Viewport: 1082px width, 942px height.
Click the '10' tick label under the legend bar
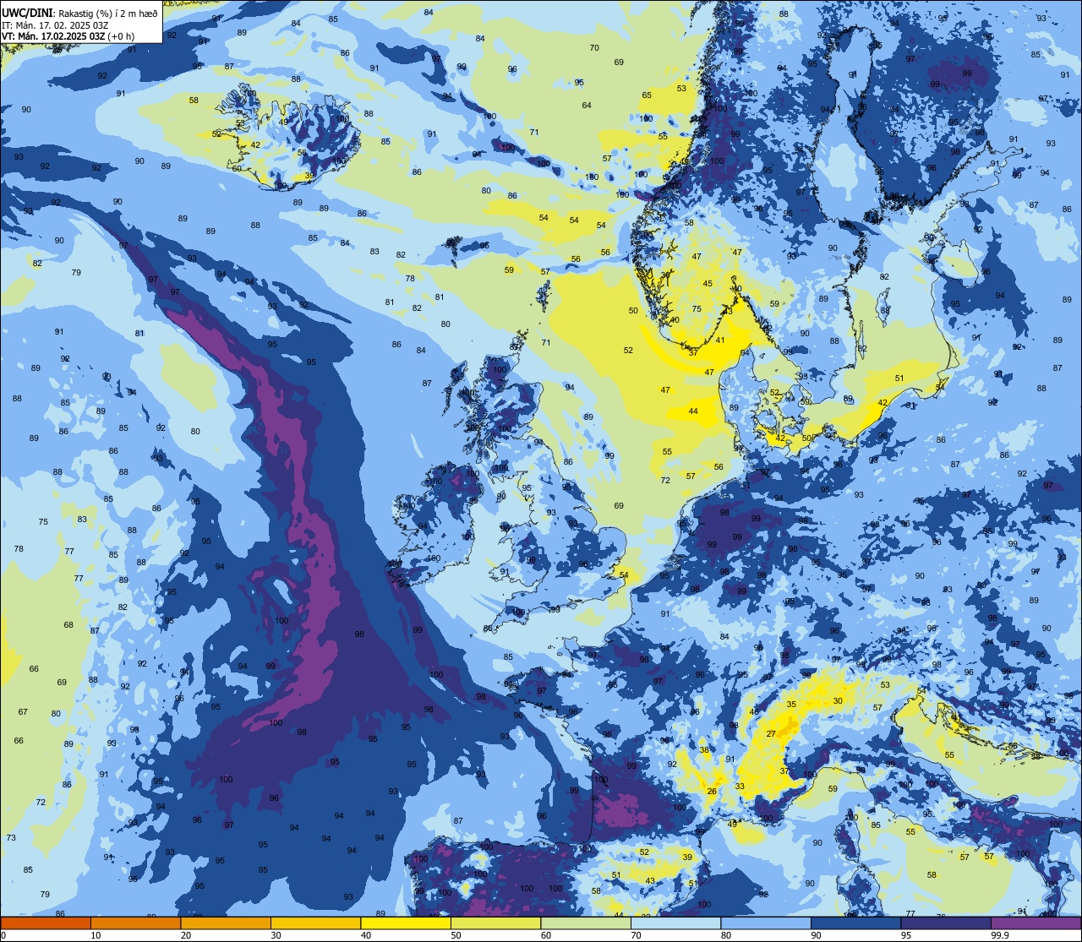point(96,935)
